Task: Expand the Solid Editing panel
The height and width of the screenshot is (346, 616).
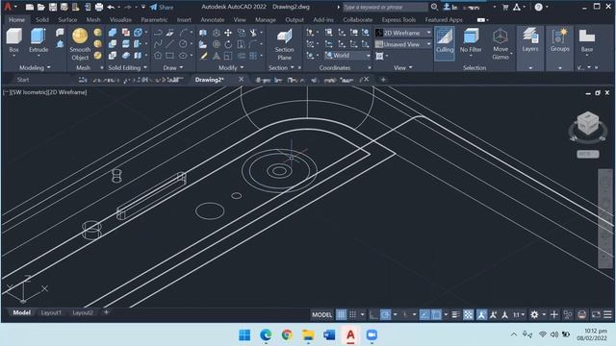Action: [x=127, y=68]
